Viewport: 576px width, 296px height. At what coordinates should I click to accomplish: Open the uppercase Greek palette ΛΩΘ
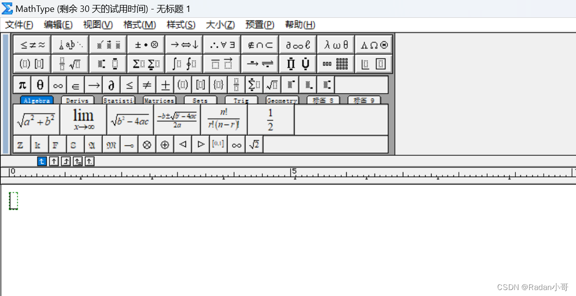[374, 45]
